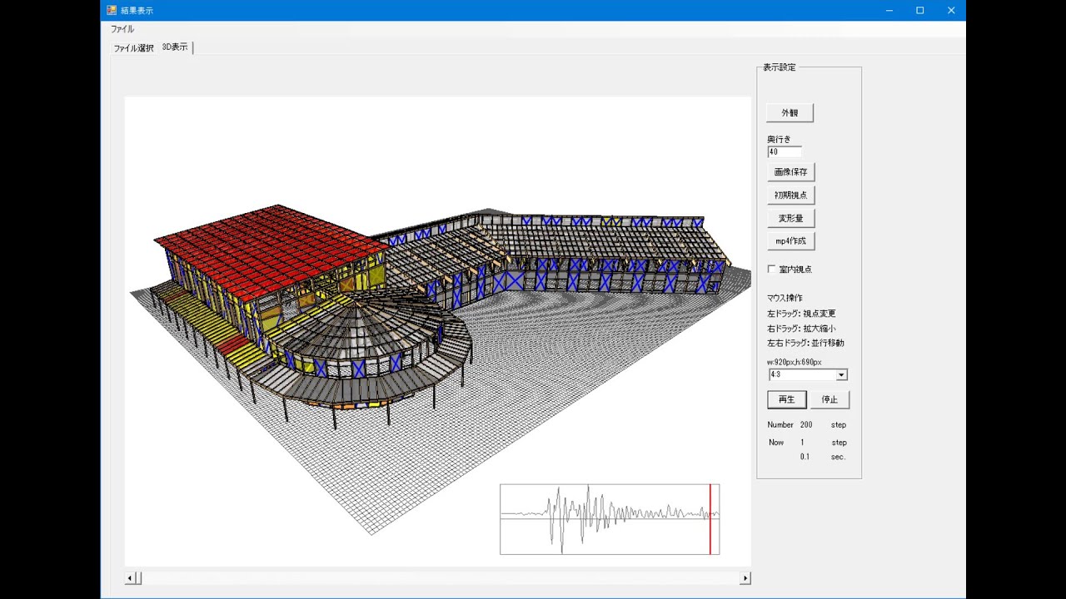This screenshot has height=599, width=1066.
Task: Click the 左右ドラッグ: 並行移動 text
Action: pos(805,343)
